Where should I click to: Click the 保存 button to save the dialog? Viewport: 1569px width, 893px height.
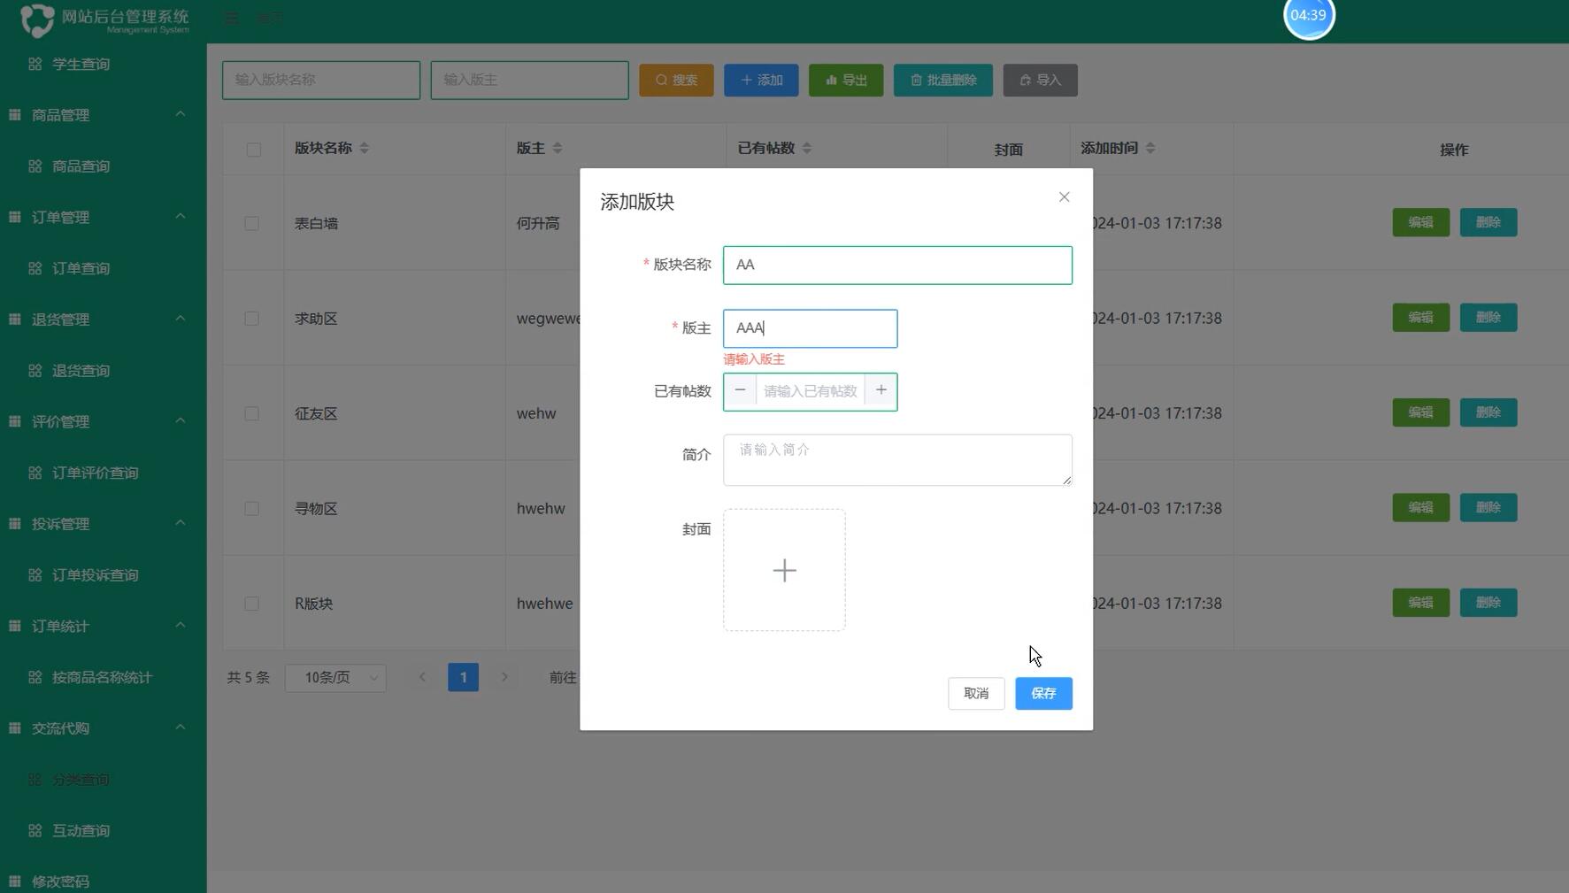(1043, 693)
